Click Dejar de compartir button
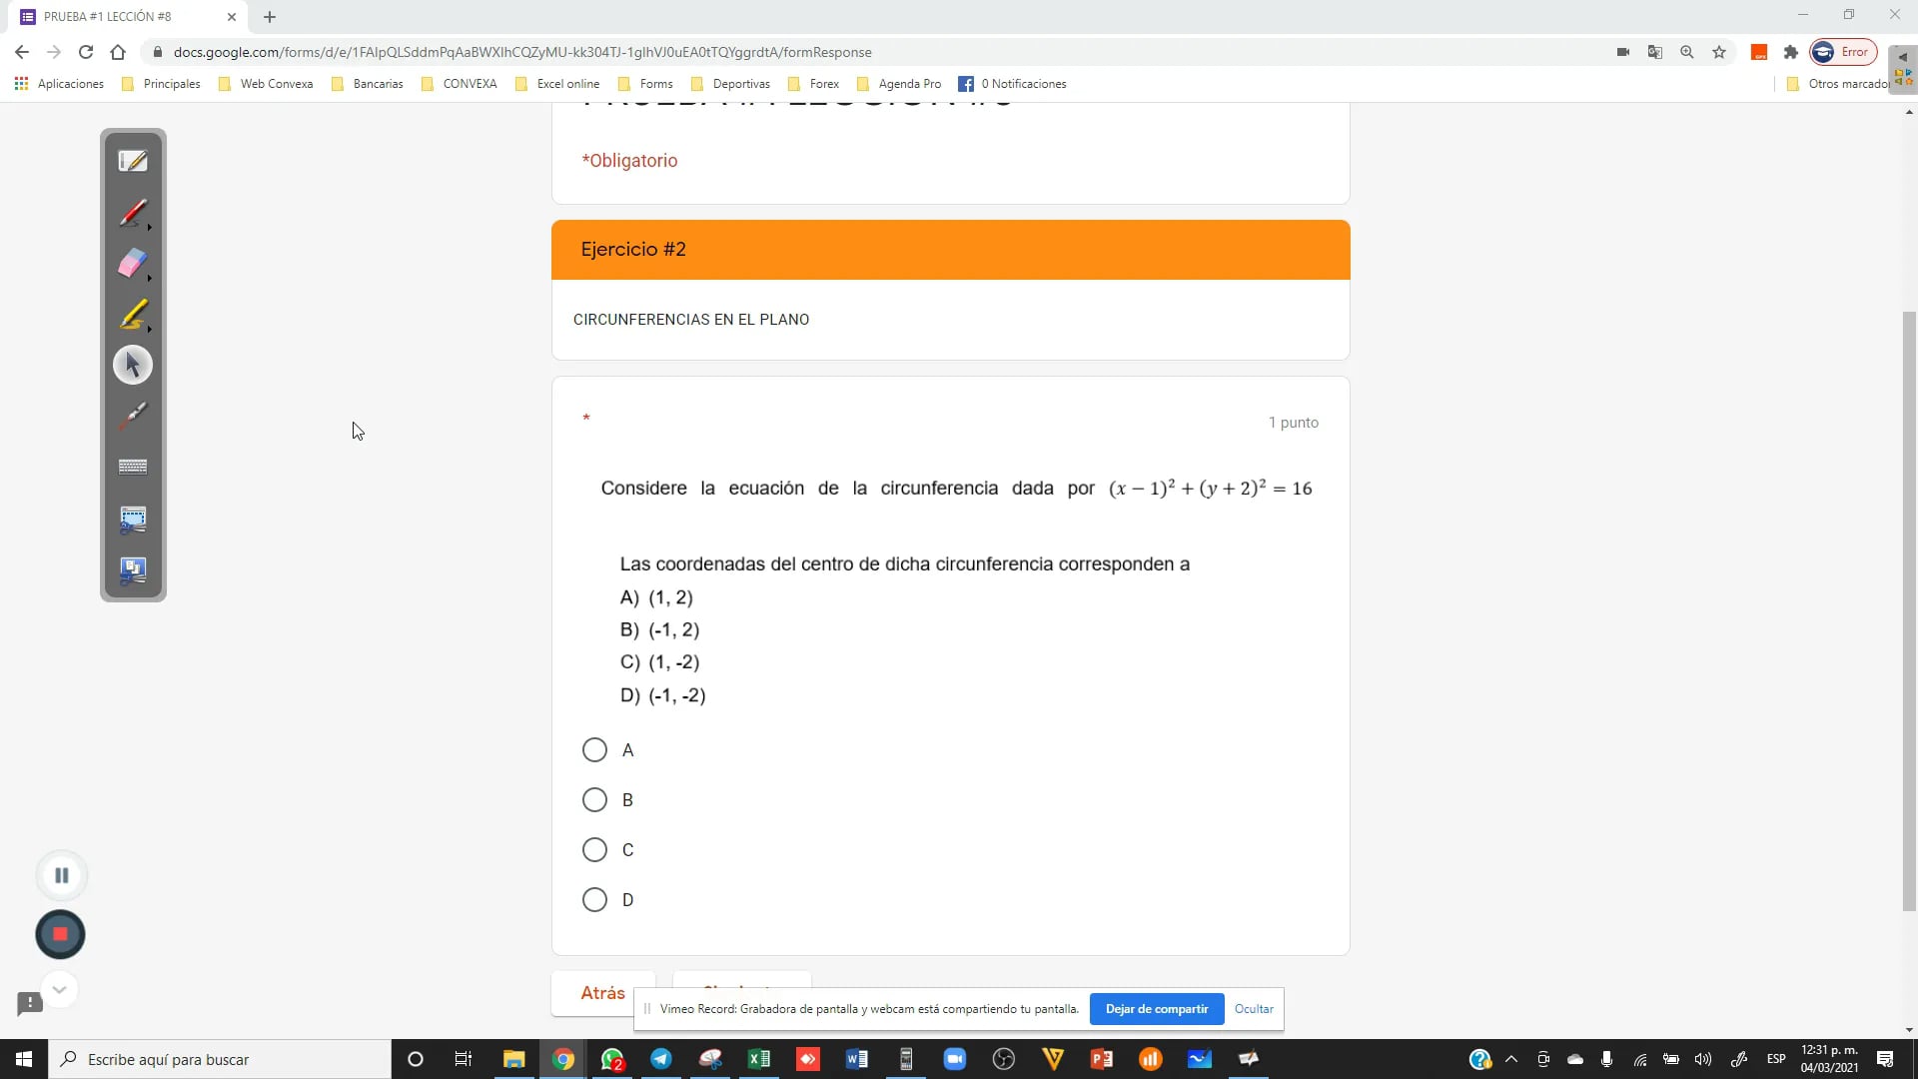Screen dimensions: 1918x1079 pos(1156,1009)
